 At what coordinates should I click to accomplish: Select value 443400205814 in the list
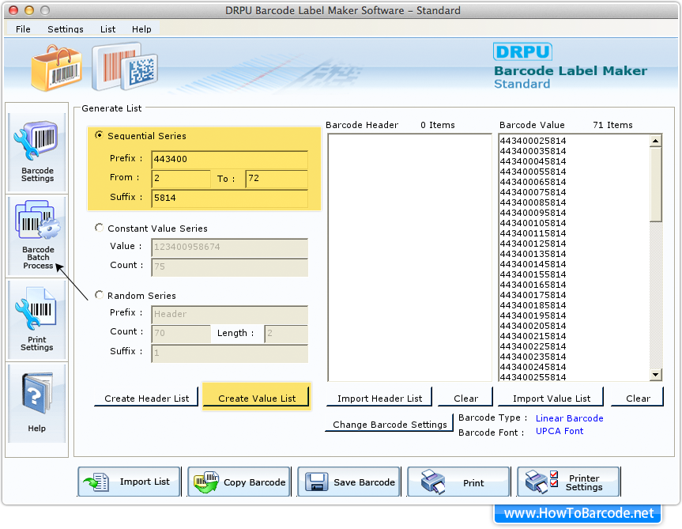[x=533, y=326]
